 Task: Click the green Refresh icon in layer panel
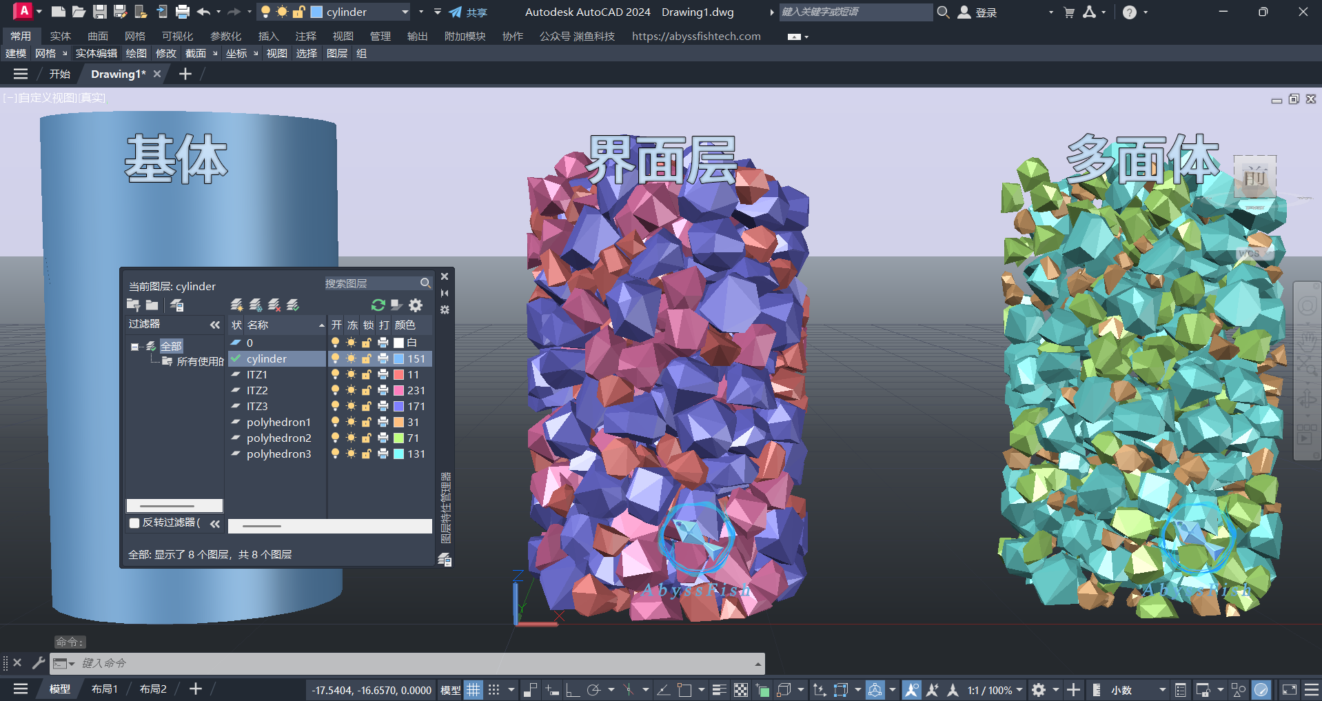pyautogui.click(x=378, y=305)
